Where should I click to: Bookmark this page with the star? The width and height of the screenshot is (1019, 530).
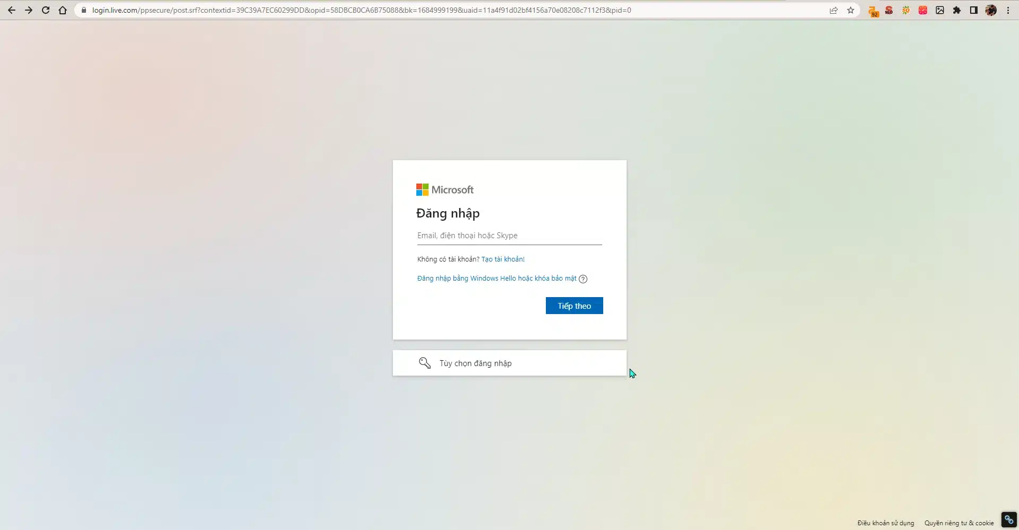pyautogui.click(x=851, y=10)
